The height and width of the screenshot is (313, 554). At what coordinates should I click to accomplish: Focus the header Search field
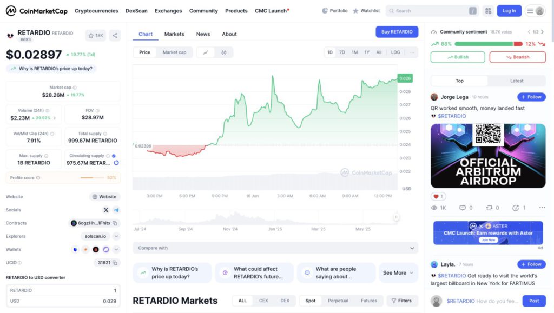click(432, 11)
